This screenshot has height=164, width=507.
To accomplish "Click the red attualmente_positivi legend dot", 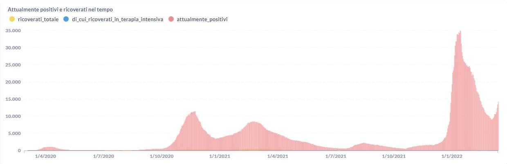I will tap(171, 19).
